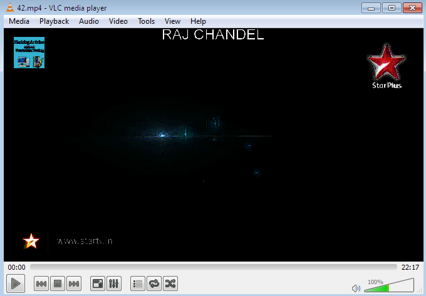426x296 pixels.
Task: Close the VLC media player window
Action: click(412, 8)
